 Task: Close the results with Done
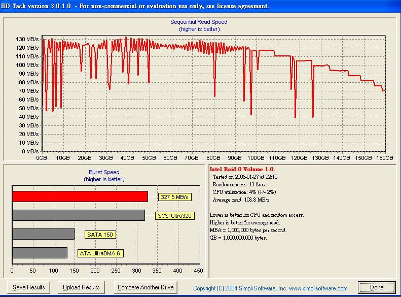pos(377,287)
